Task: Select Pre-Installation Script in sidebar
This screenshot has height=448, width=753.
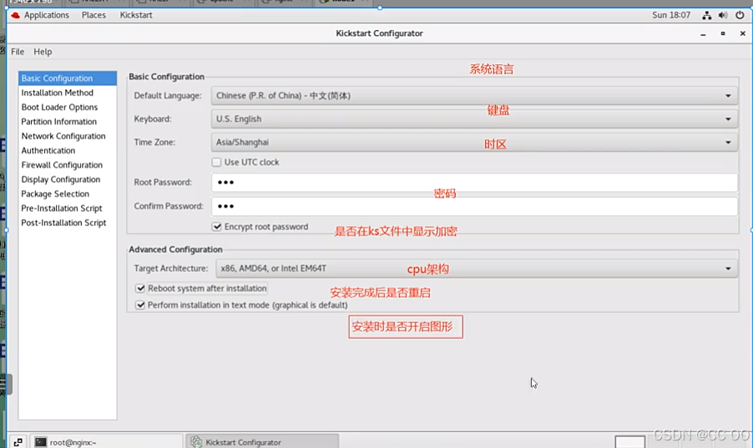Action: pos(68,208)
